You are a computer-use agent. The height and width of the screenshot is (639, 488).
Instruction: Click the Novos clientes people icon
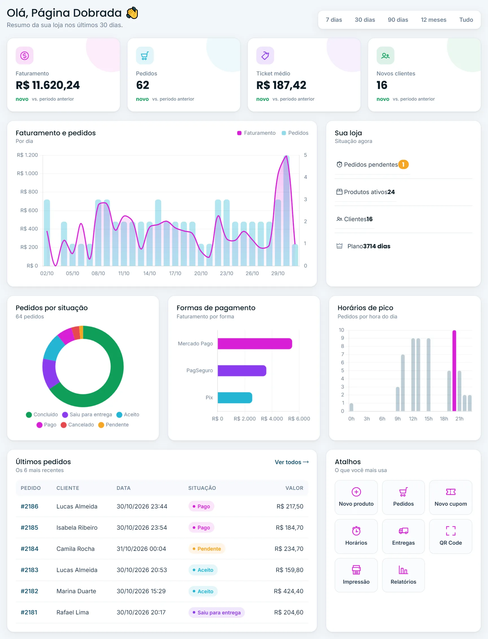[385, 55]
